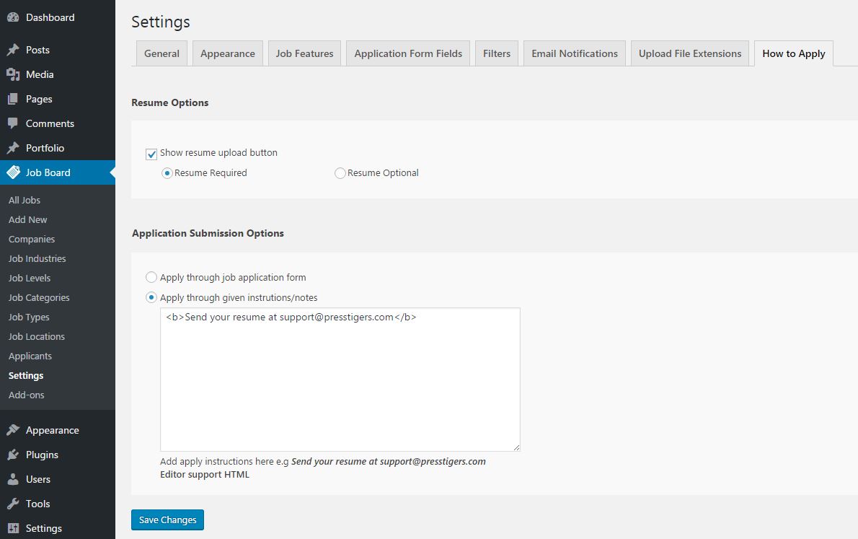The width and height of the screenshot is (858, 539).
Task: Open the Applicants link under Job Board
Action: pos(30,356)
